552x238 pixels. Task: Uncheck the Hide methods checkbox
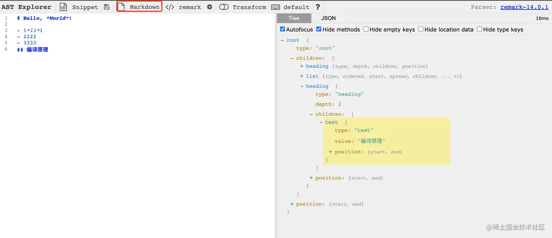[319, 29]
